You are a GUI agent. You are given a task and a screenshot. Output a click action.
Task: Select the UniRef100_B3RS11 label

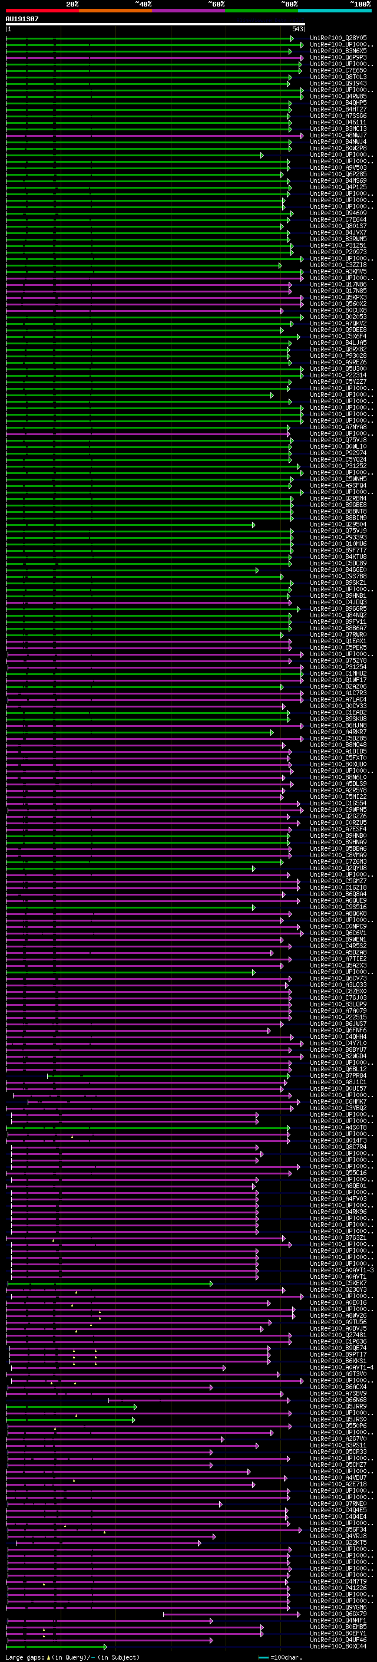pos(338,1445)
